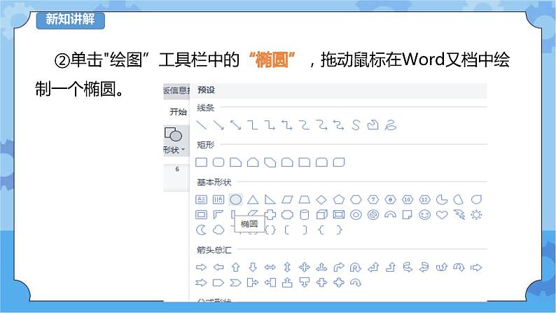Viewport: 556px width, 313px height.
Task: Select the no-symbol prohibited shape
Action: 373,214
